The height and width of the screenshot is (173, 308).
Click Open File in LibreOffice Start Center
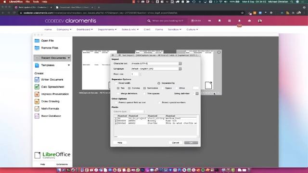[x=44, y=41]
